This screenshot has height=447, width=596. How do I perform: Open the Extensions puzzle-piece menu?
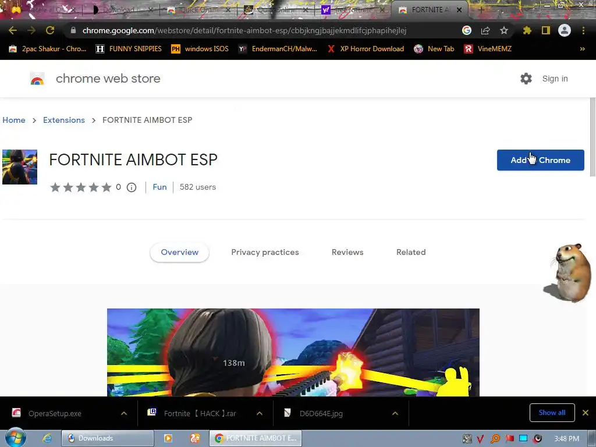[527, 30]
